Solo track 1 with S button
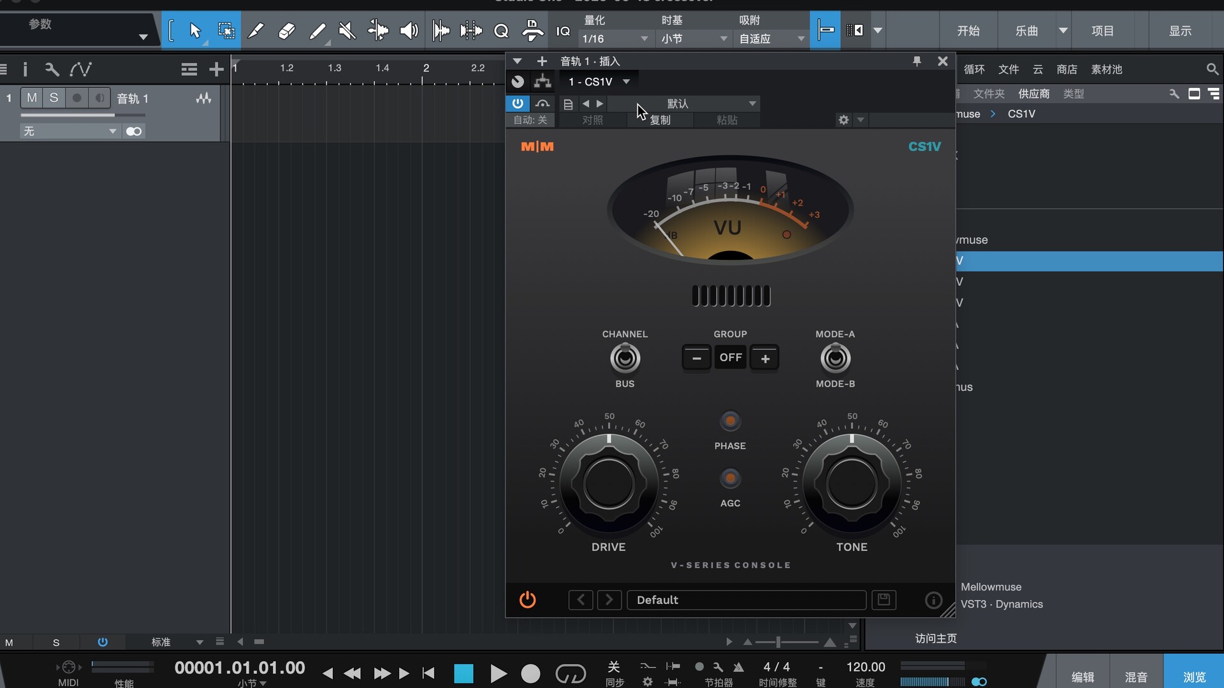Viewport: 1224px width, 688px height. coord(54,98)
